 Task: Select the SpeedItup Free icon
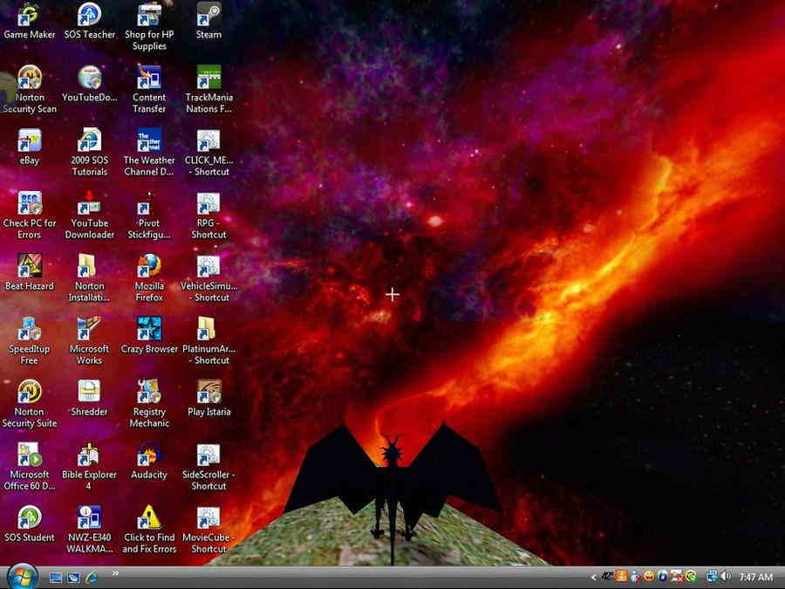(x=29, y=341)
